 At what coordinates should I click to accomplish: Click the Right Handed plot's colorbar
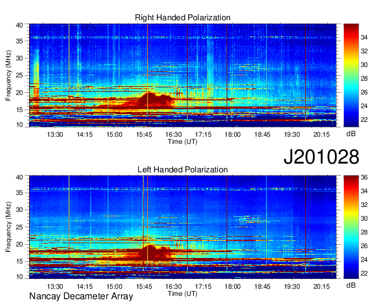pyautogui.click(x=351, y=75)
